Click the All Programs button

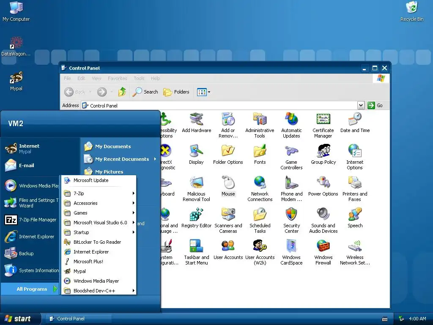30,289
